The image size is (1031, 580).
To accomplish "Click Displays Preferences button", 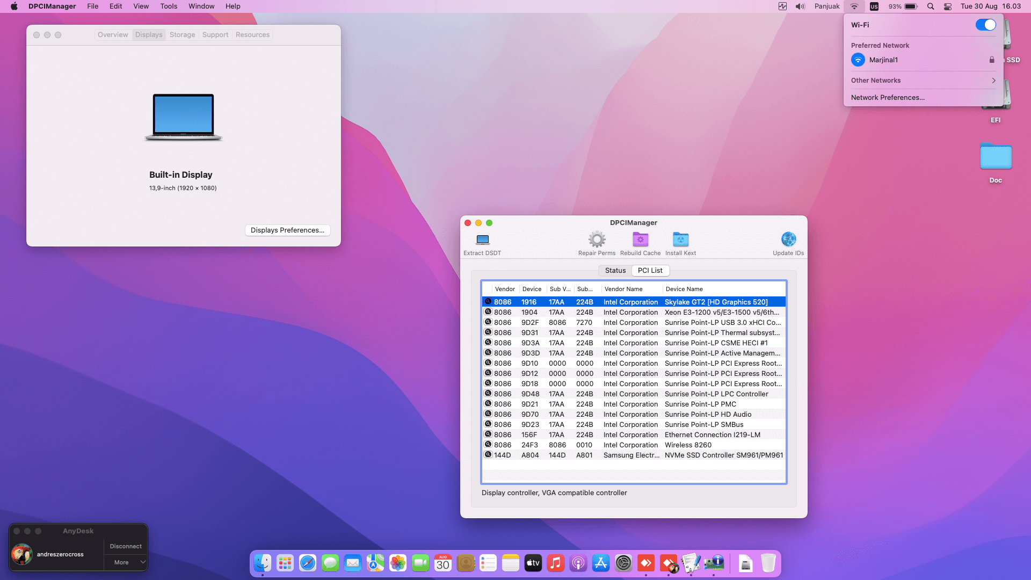I will pos(287,230).
